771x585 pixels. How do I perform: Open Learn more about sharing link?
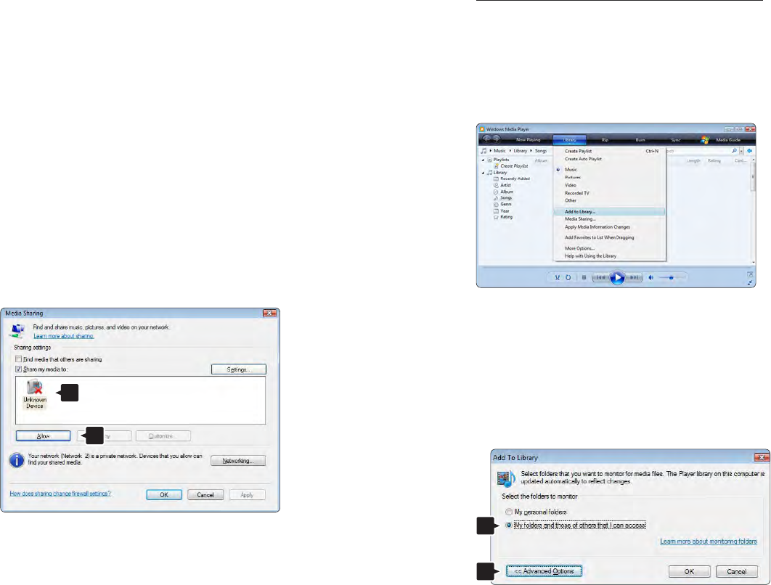pos(63,336)
